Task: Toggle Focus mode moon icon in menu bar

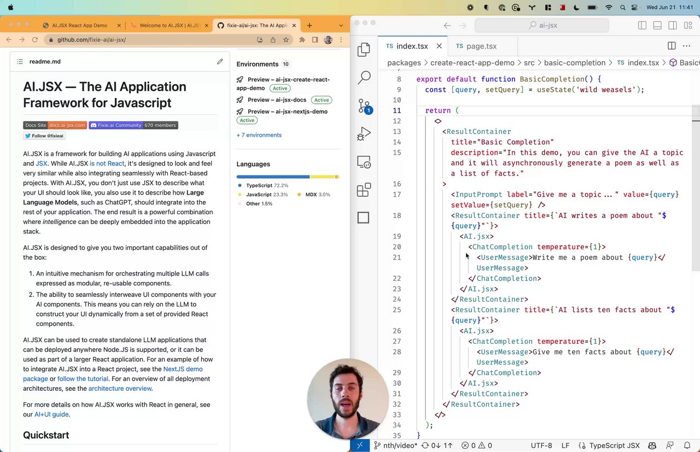Action: tap(576, 8)
